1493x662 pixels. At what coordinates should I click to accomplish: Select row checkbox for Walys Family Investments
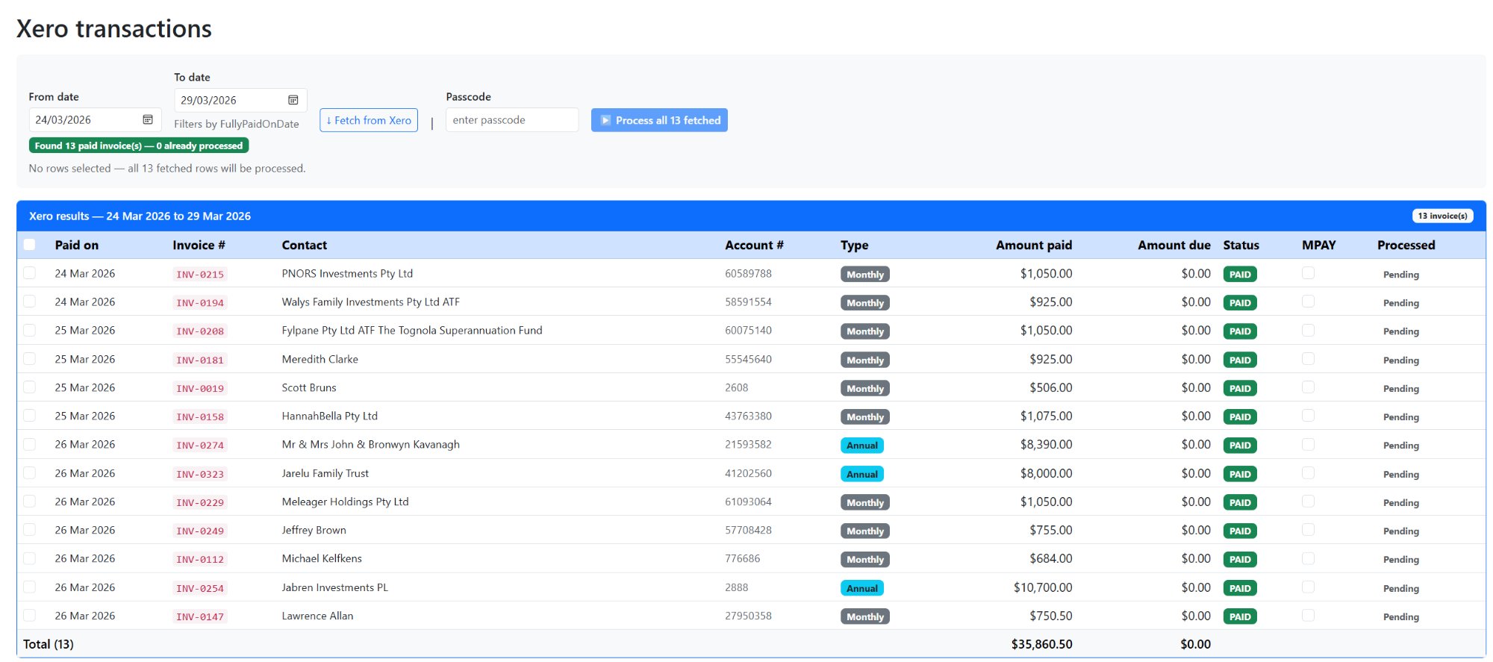30,302
